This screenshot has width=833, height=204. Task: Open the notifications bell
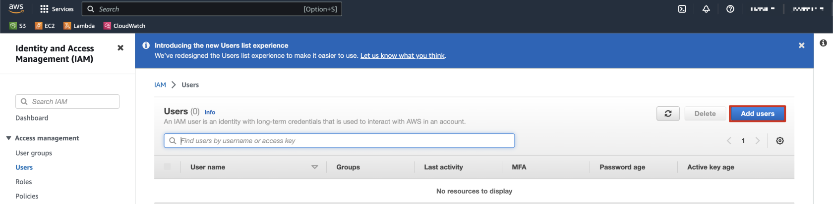click(x=706, y=9)
